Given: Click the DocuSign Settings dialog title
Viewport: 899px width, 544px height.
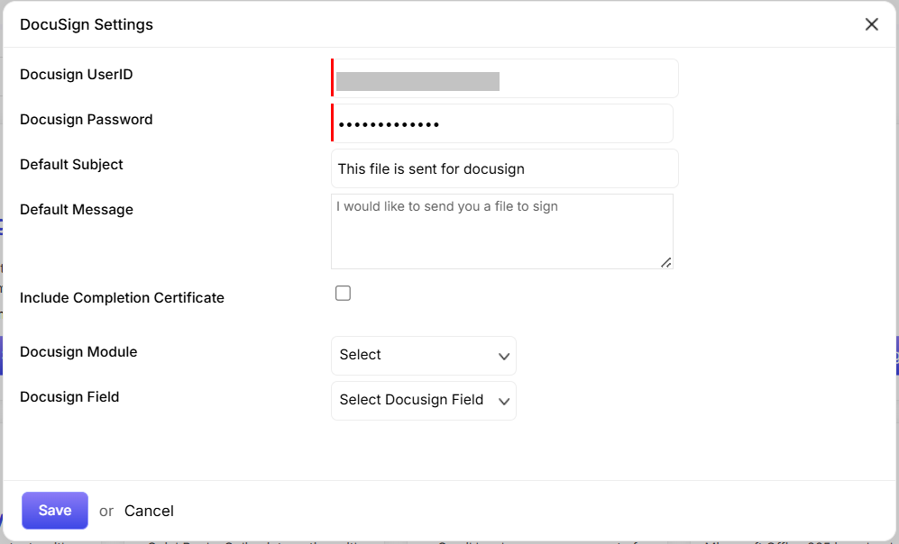Looking at the screenshot, I should pyautogui.click(x=87, y=24).
